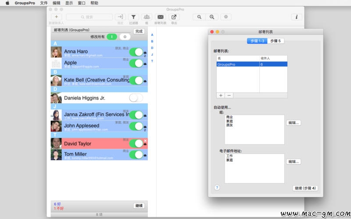The height and width of the screenshot is (219, 351).
Task: Select 商业 in the groups list
Action: [x=229, y=117]
